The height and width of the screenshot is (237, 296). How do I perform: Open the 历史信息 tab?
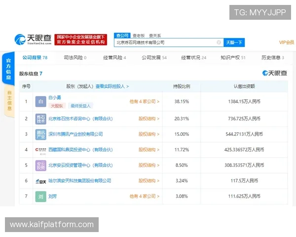273,57
